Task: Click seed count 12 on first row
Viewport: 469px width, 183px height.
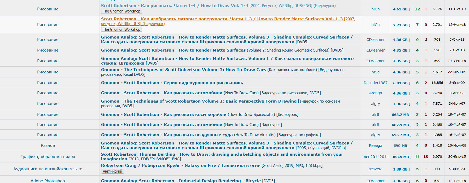Action: pyautogui.click(x=418, y=9)
